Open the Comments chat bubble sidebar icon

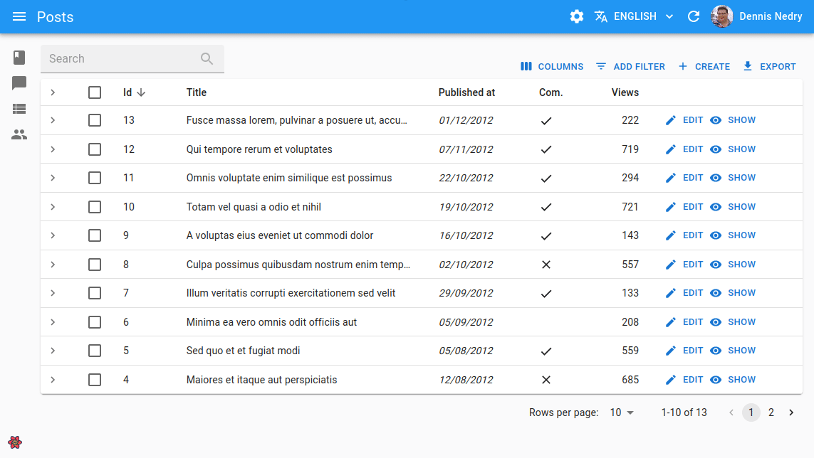click(19, 83)
